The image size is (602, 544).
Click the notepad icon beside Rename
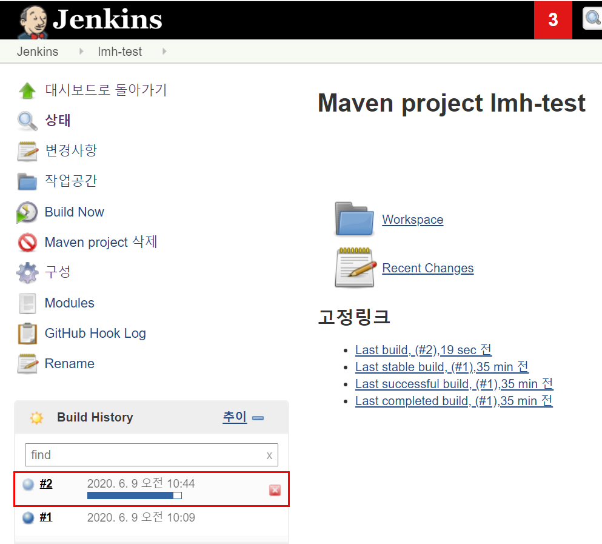pos(27,364)
